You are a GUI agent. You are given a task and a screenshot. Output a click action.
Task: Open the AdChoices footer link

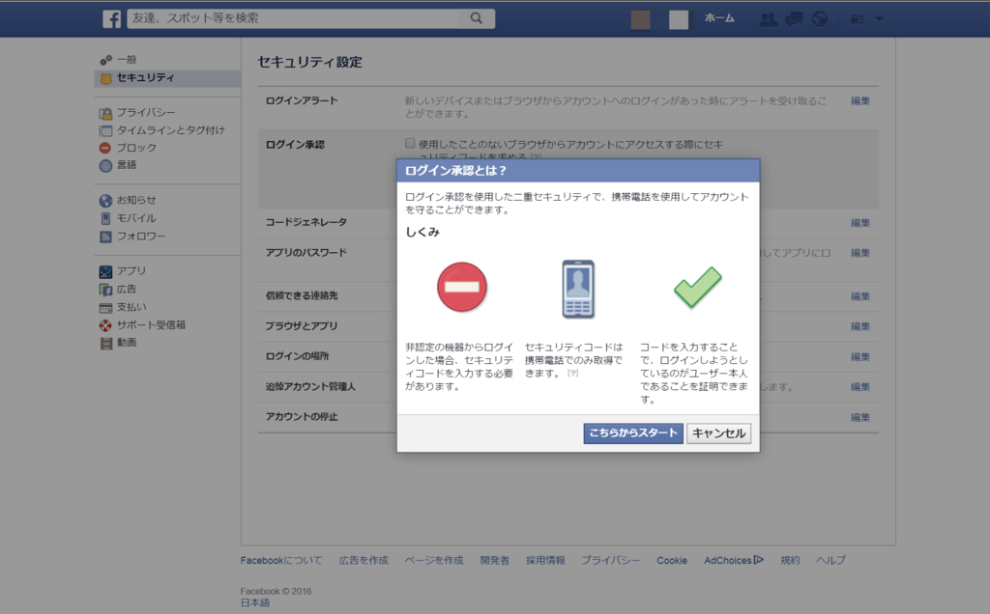click(734, 560)
